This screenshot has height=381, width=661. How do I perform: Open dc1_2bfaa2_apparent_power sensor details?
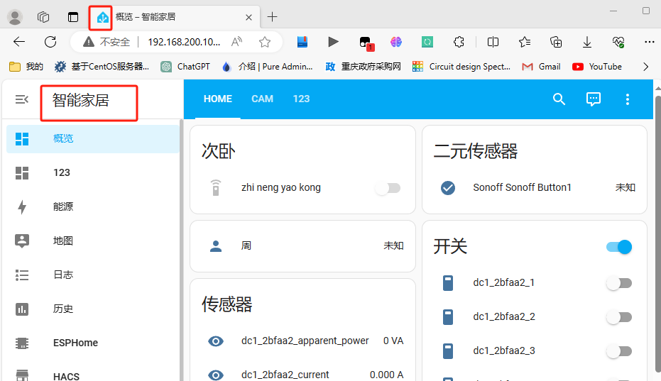[305, 341]
